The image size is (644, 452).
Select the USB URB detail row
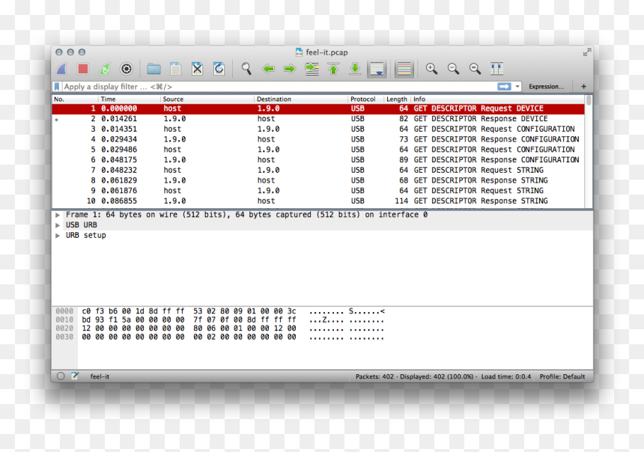(323, 225)
